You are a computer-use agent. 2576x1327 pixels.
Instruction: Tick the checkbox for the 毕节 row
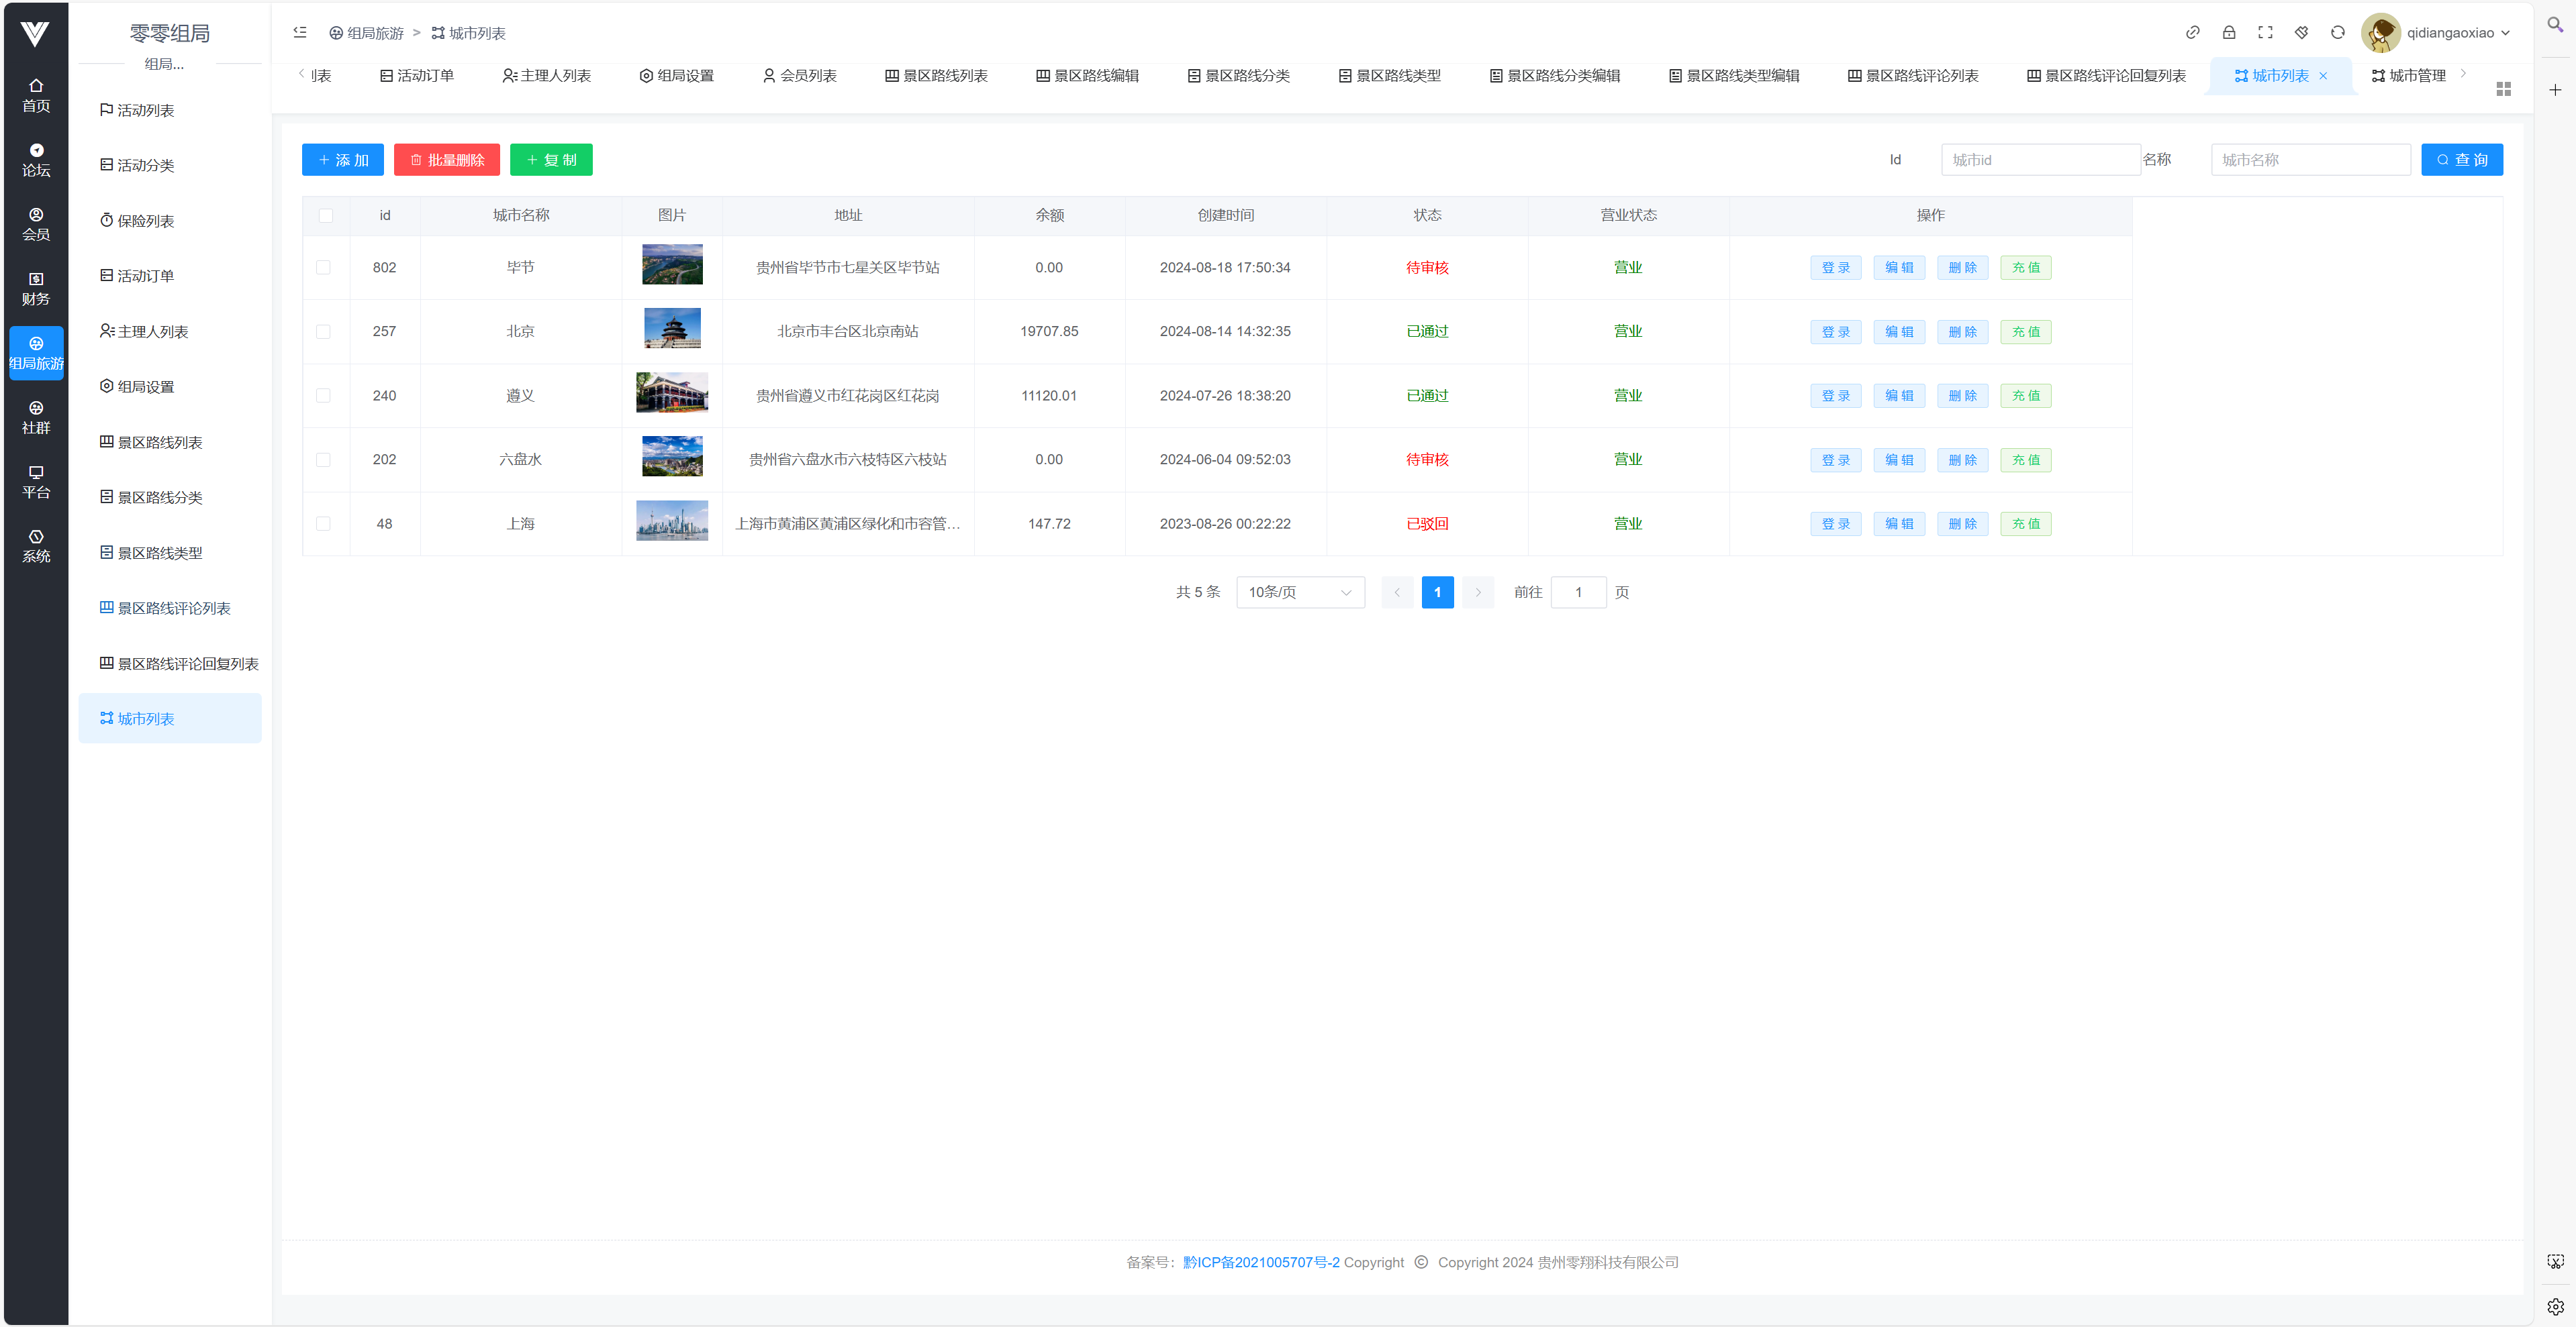(x=323, y=268)
